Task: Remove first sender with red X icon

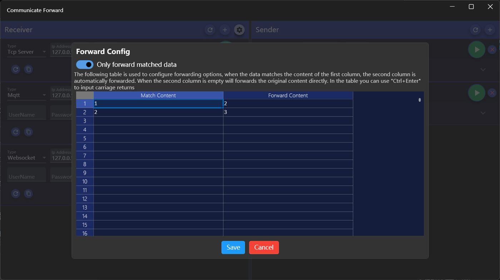Action: pos(492,50)
